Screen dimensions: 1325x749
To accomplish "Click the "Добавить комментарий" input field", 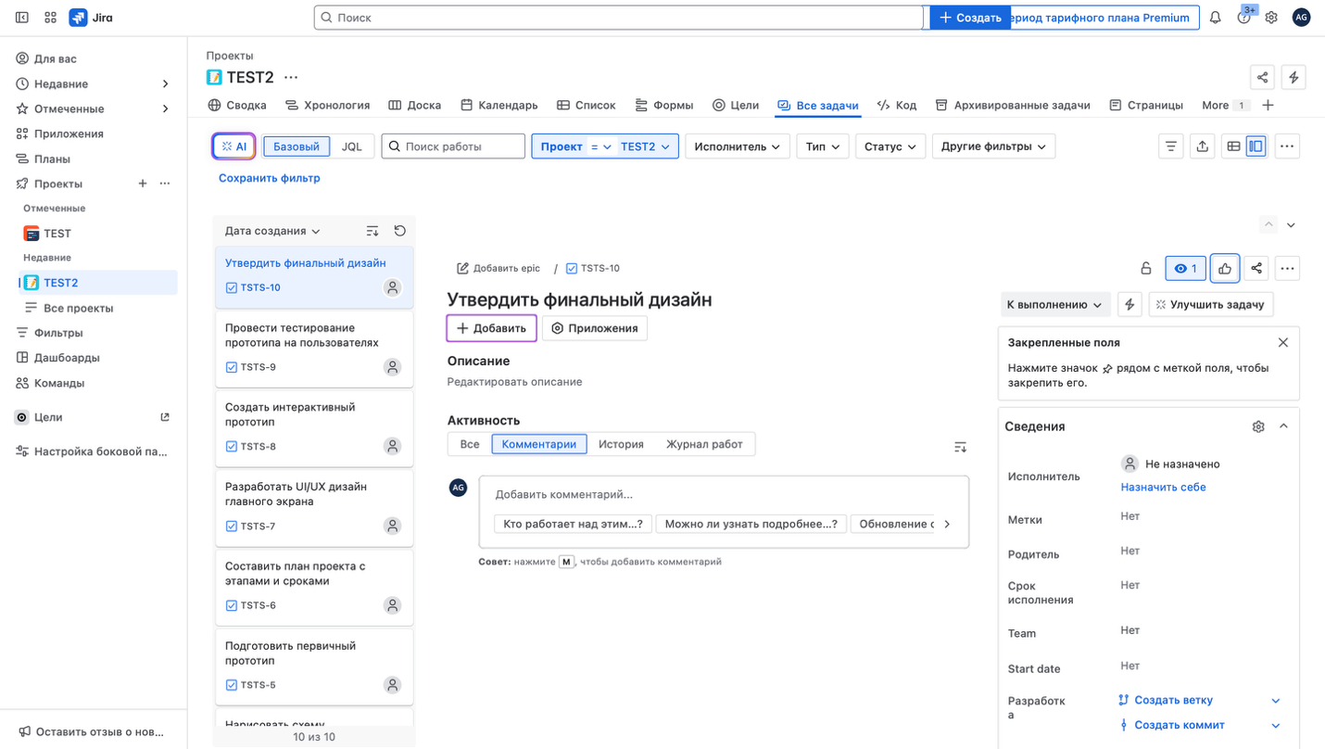I will (723, 494).
